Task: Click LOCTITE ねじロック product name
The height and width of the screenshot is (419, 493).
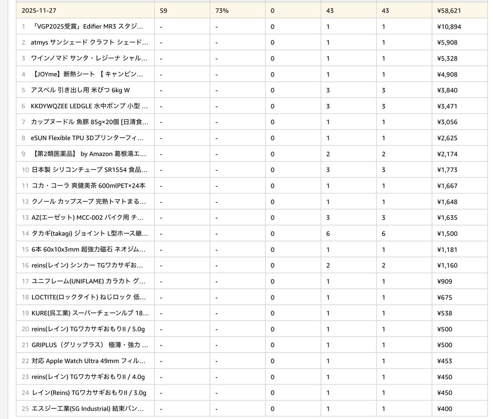Action: click(89, 297)
